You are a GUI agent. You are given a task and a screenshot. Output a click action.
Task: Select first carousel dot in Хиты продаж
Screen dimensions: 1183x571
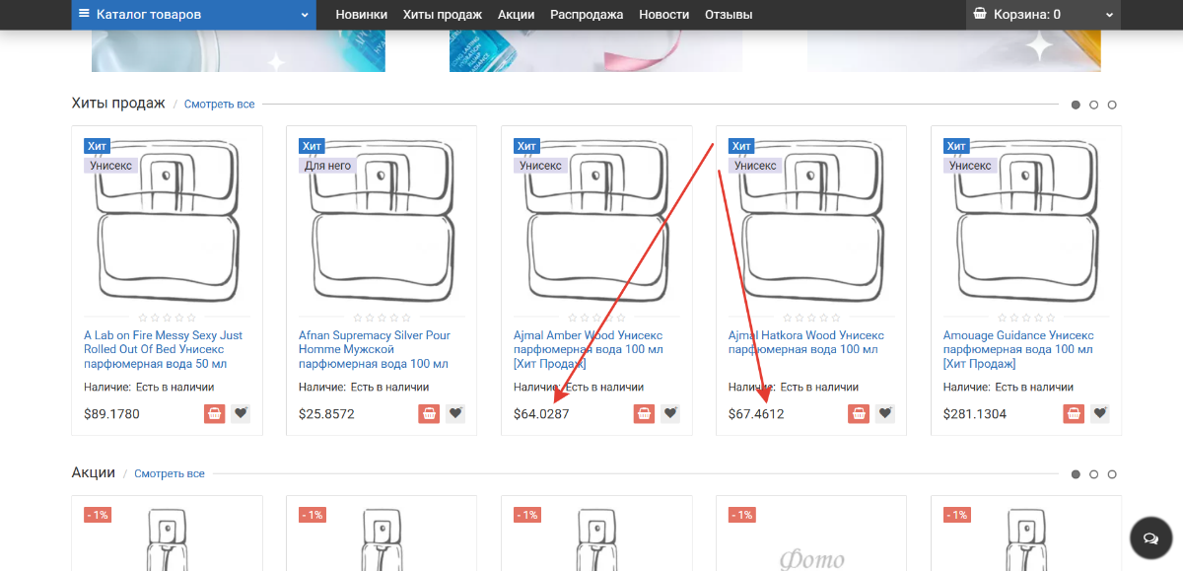[x=1076, y=105]
